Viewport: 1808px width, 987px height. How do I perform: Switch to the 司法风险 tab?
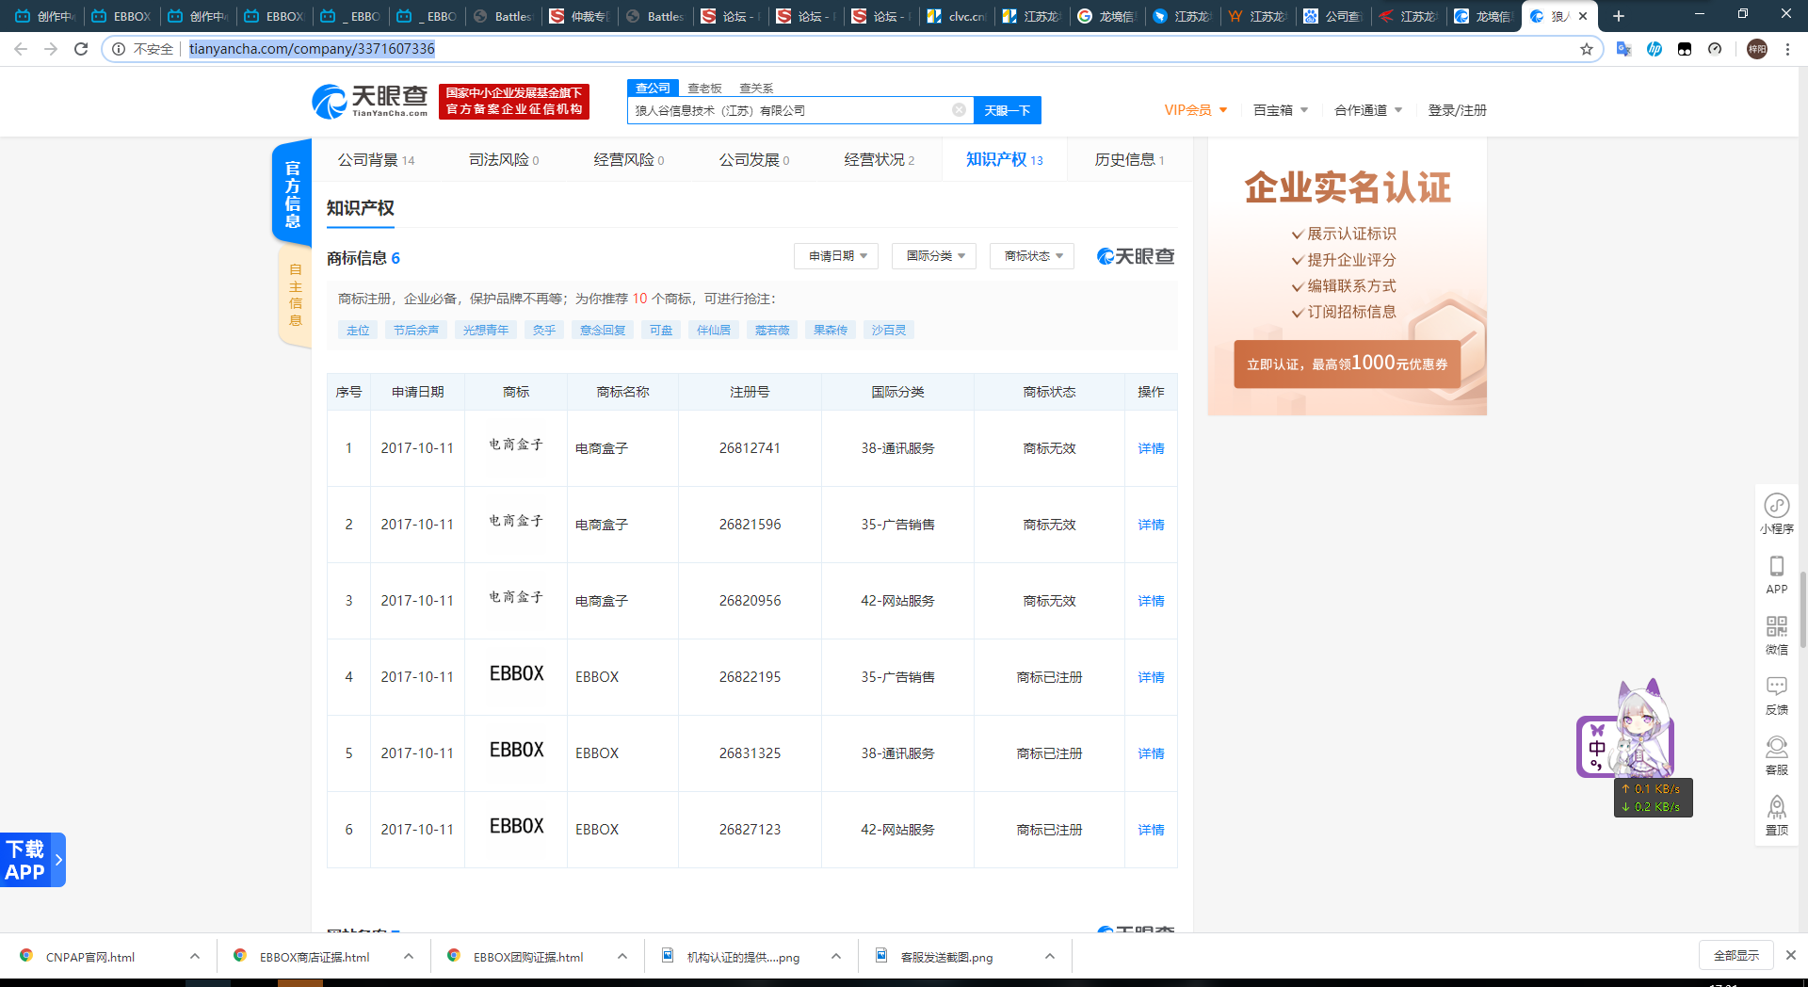click(x=504, y=160)
